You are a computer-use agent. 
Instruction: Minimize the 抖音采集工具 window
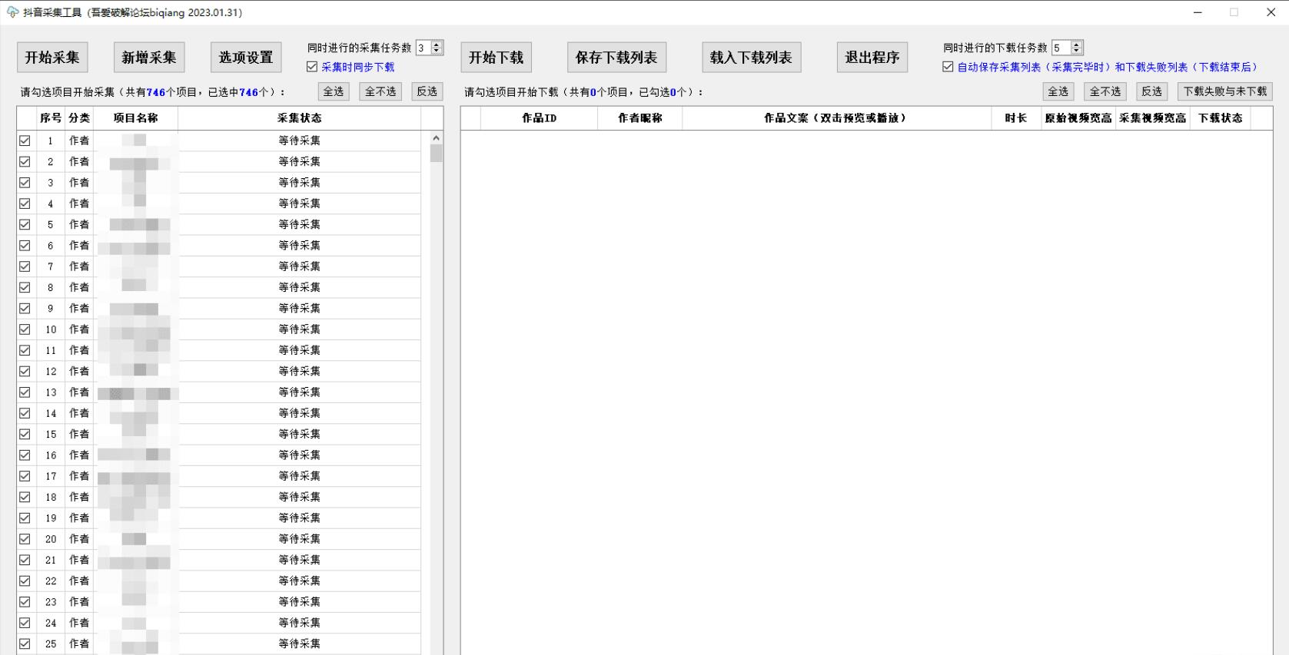pos(1198,12)
